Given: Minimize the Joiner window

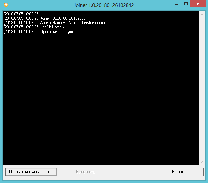Looking at the screenshot, I should pyautogui.click(x=177, y=4).
